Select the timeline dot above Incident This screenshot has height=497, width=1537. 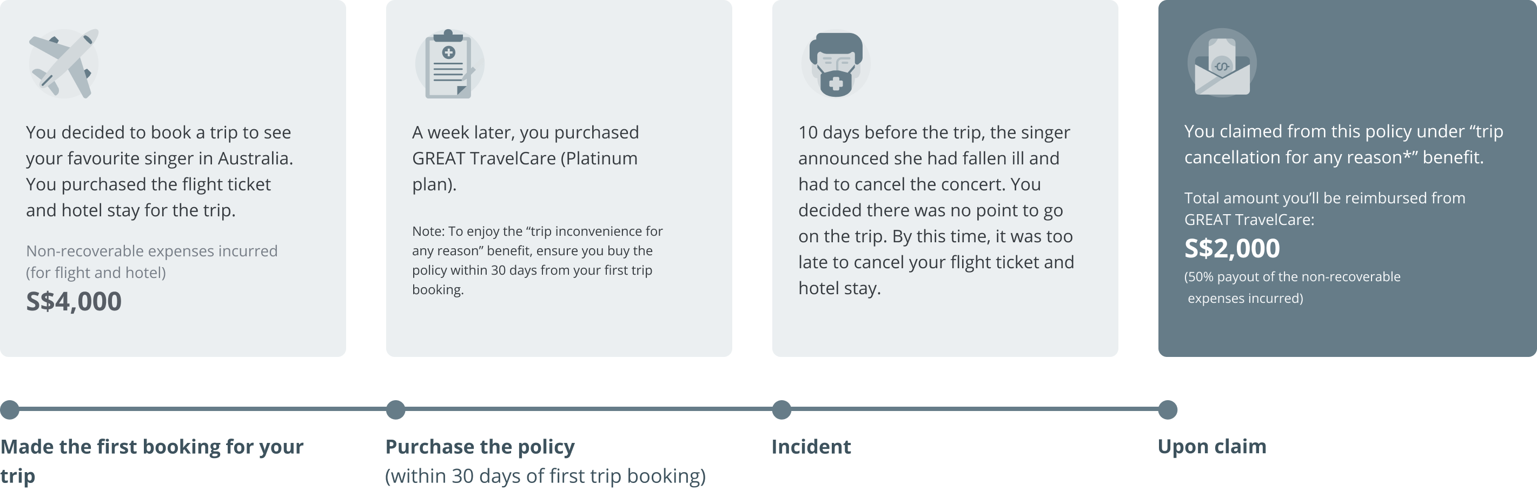click(x=781, y=410)
